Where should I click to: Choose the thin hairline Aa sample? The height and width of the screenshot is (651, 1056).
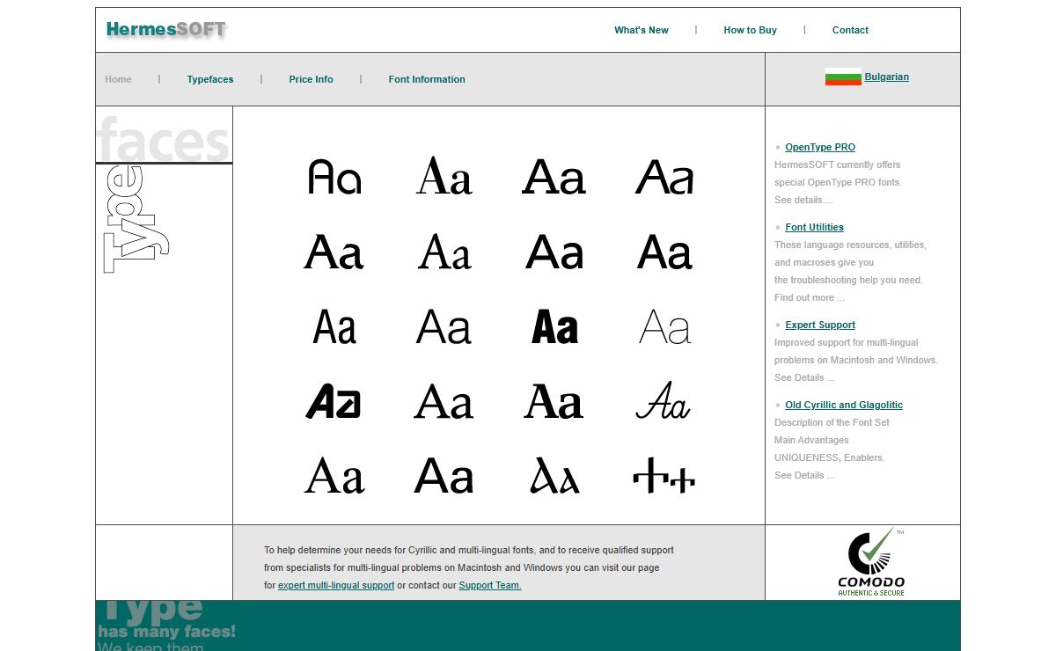pyautogui.click(x=664, y=327)
